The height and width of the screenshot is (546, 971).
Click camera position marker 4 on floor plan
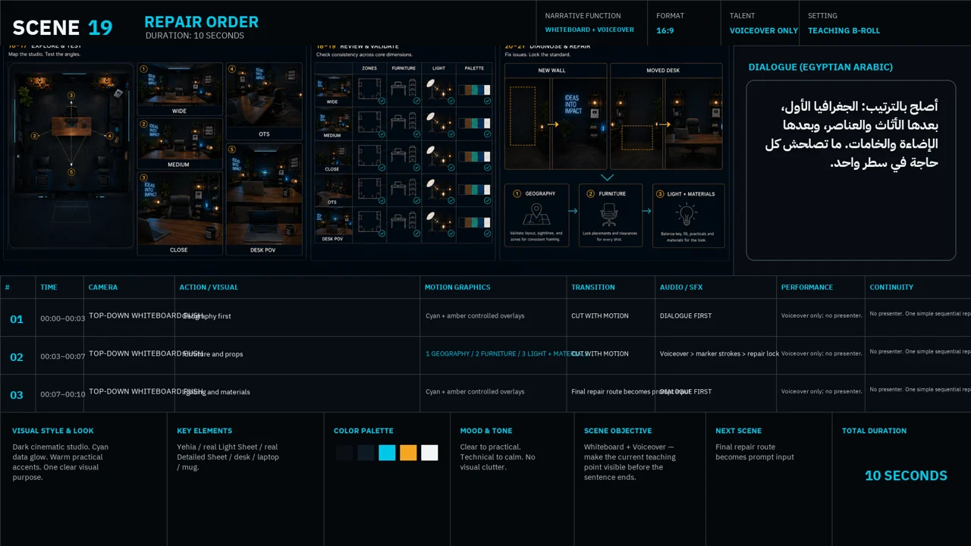click(x=110, y=136)
